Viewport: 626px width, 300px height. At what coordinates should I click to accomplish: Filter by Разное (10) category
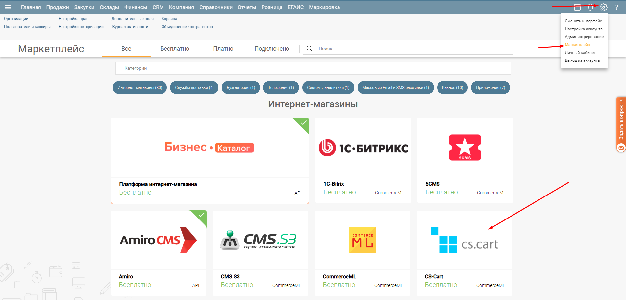[x=452, y=88]
